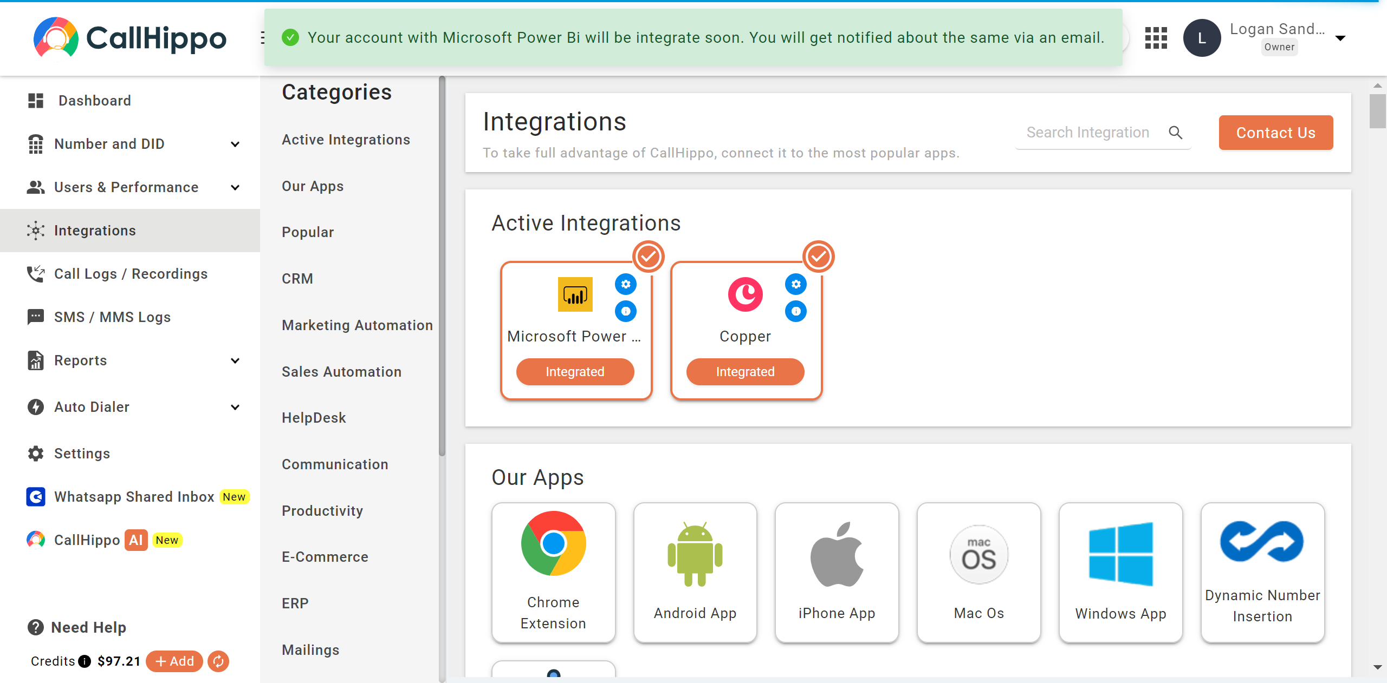Go to SMS / MMS Logs
1387x683 pixels.
click(x=130, y=317)
